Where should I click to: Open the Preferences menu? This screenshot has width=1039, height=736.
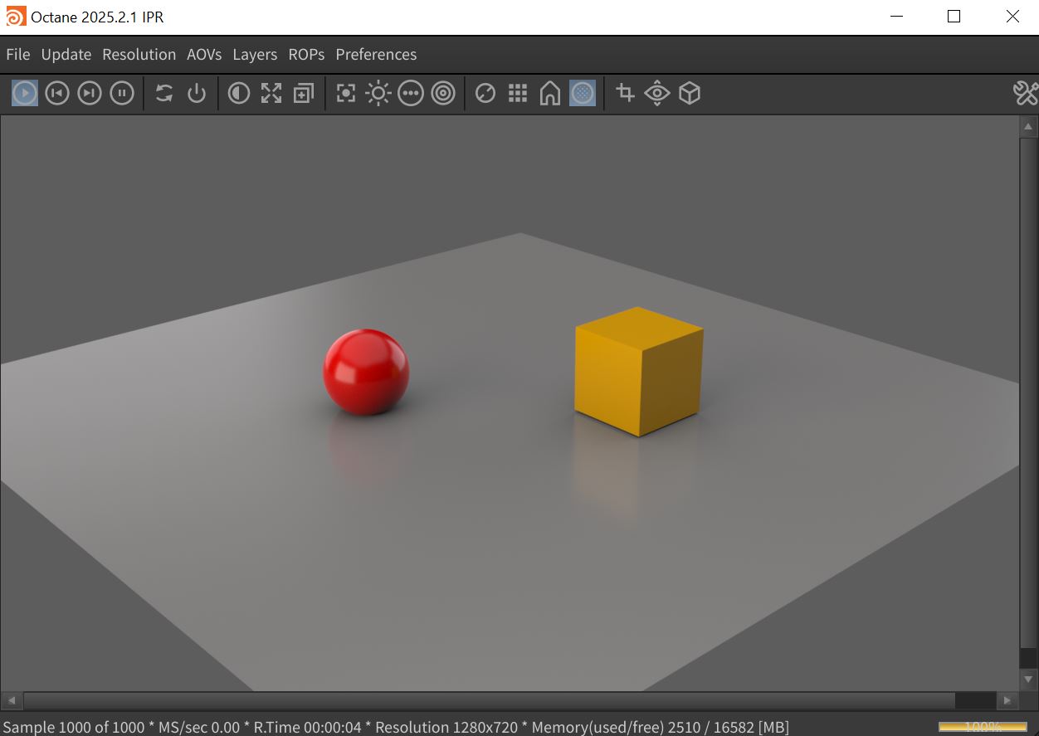tap(376, 55)
